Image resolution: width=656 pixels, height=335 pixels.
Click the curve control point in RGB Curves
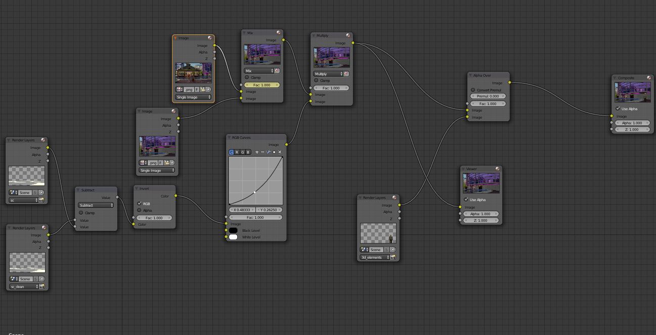255,192
